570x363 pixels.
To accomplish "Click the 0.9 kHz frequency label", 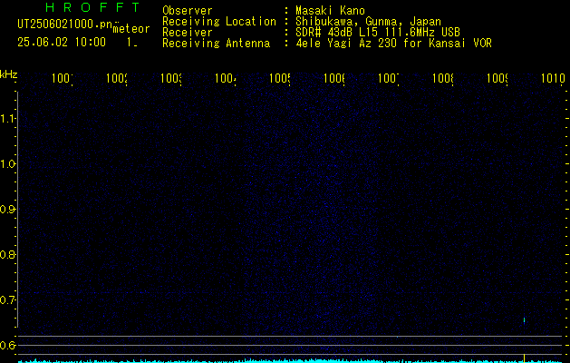I will click(x=7, y=209).
